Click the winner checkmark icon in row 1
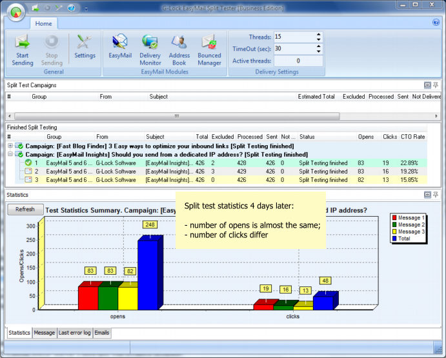This screenshot has width=446, height=358. coord(28,163)
